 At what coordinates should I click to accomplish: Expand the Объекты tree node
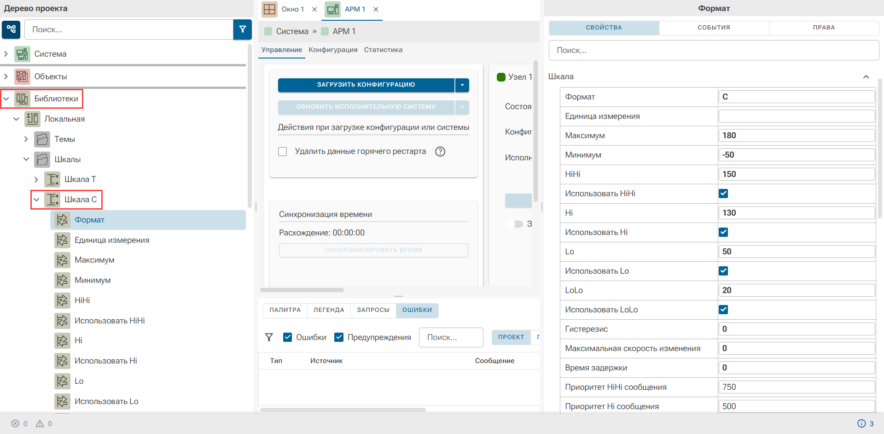coord(6,76)
